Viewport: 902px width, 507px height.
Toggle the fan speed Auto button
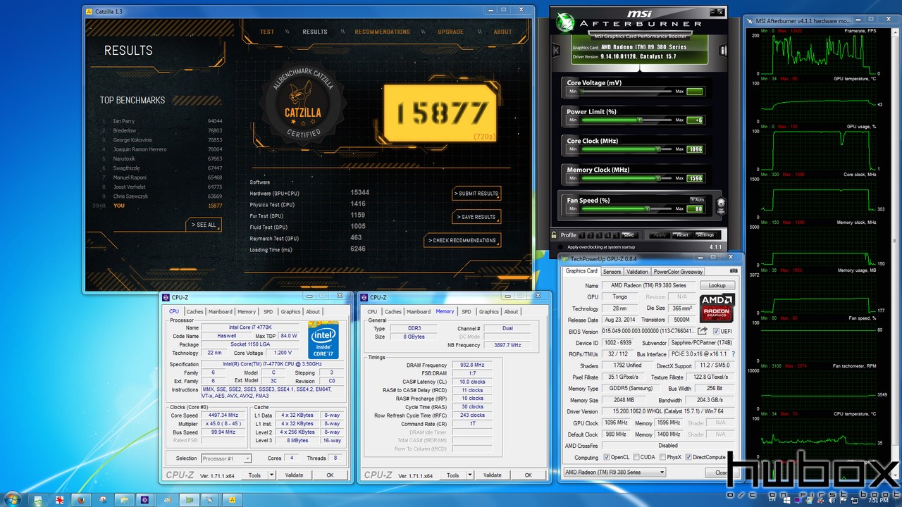click(x=696, y=200)
